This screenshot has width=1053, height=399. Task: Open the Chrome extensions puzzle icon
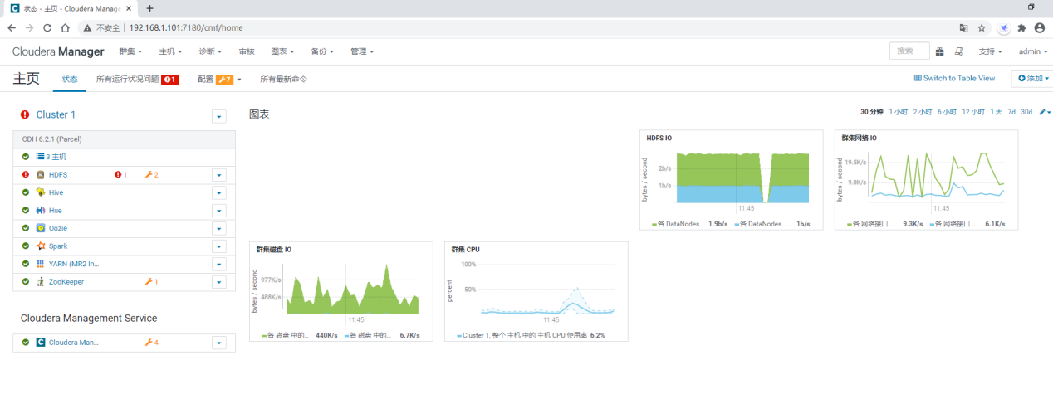tap(1021, 27)
